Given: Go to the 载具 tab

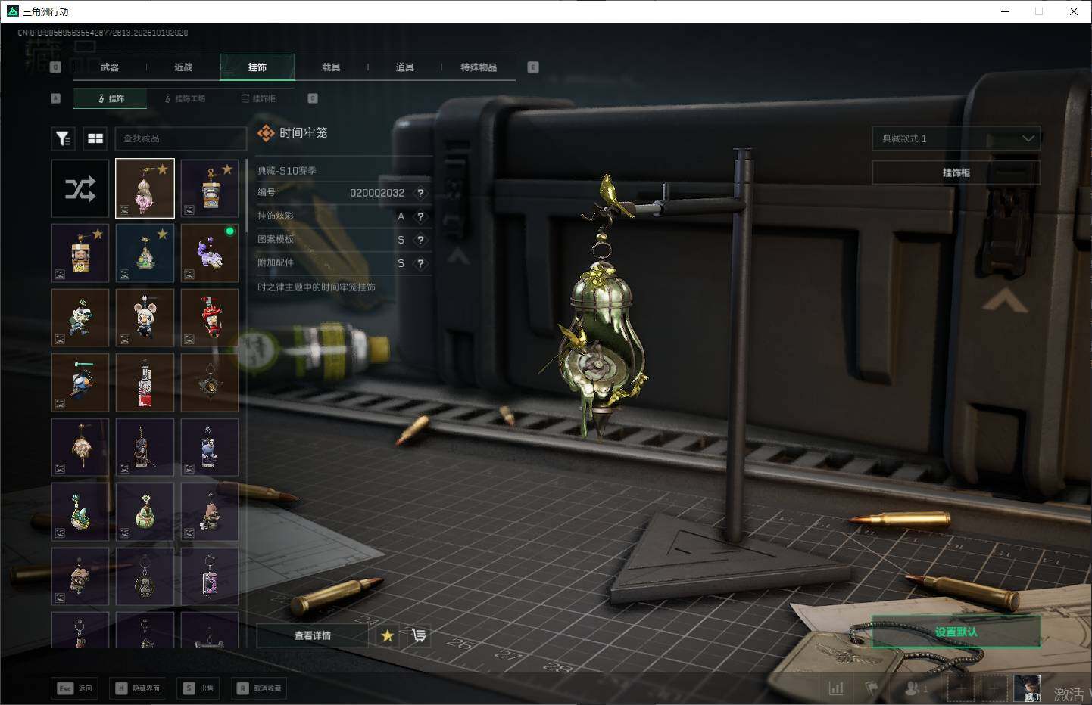Looking at the screenshot, I should pos(331,67).
